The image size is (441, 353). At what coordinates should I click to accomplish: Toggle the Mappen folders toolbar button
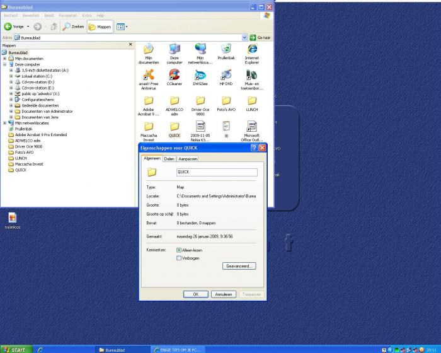[100, 26]
